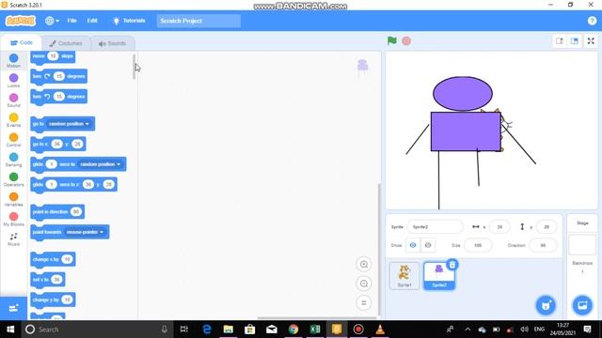Click the Choose a Sprite button
Viewport: 602px width, 338px height.
pyautogui.click(x=546, y=305)
